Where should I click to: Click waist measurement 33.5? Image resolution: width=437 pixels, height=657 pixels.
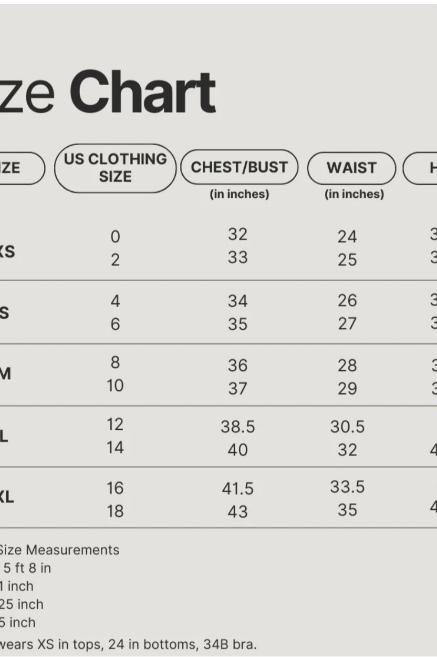coord(347,487)
